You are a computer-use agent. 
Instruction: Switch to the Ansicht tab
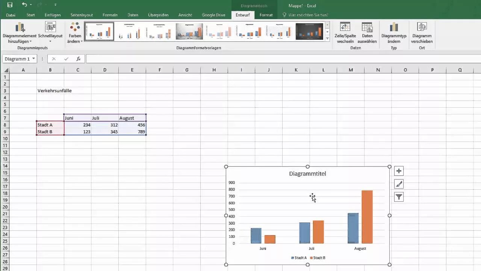pyautogui.click(x=185, y=15)
